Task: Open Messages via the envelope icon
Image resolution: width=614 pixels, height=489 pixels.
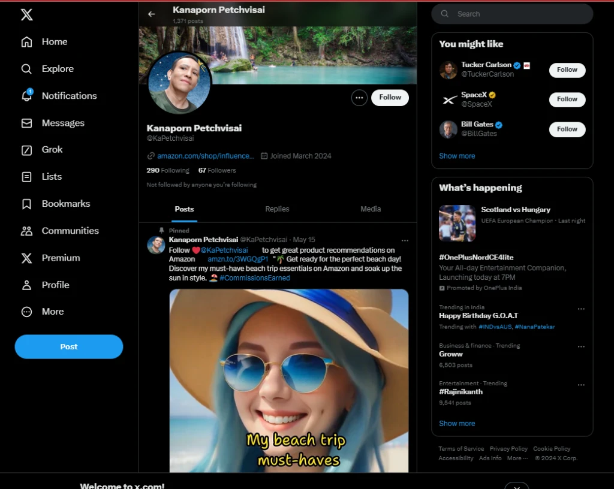Action: coord(27,123)
